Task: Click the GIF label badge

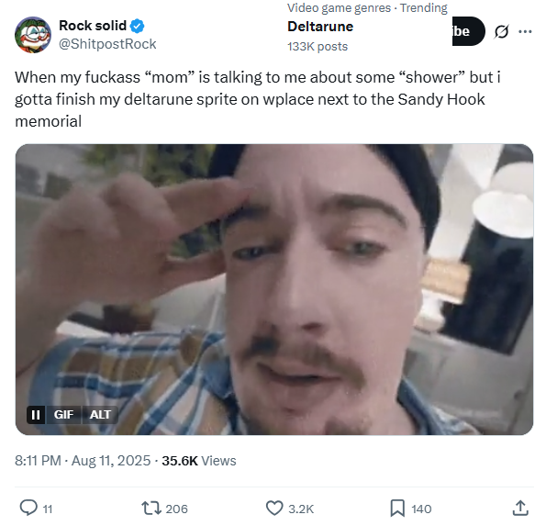Action: [63, 415]
